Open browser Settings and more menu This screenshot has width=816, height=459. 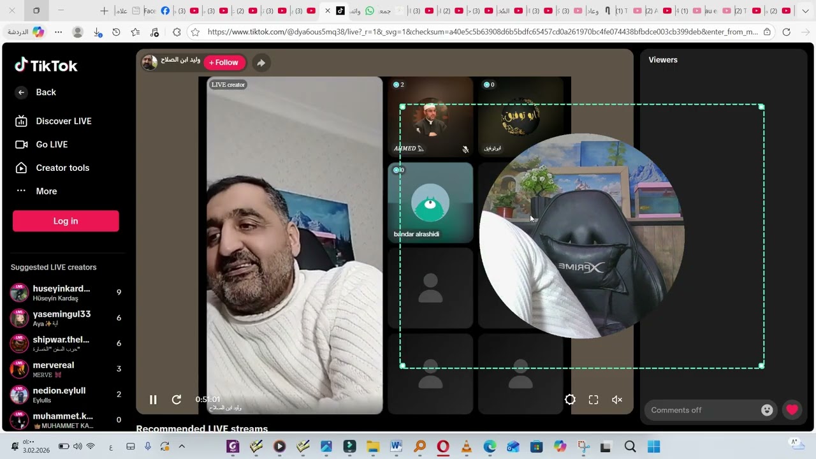click(x=59, y=32)
